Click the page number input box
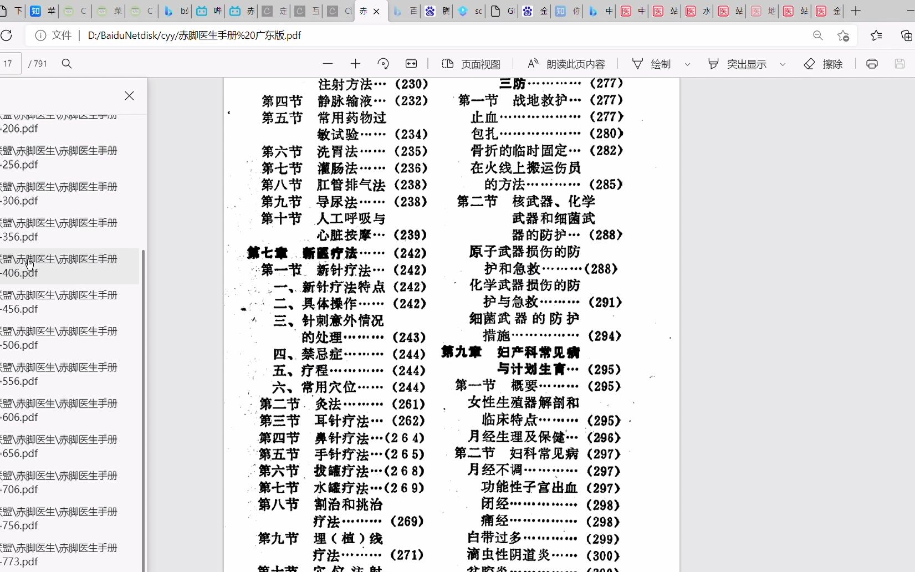This screenshot has width=915, height=572. [10, 64]
